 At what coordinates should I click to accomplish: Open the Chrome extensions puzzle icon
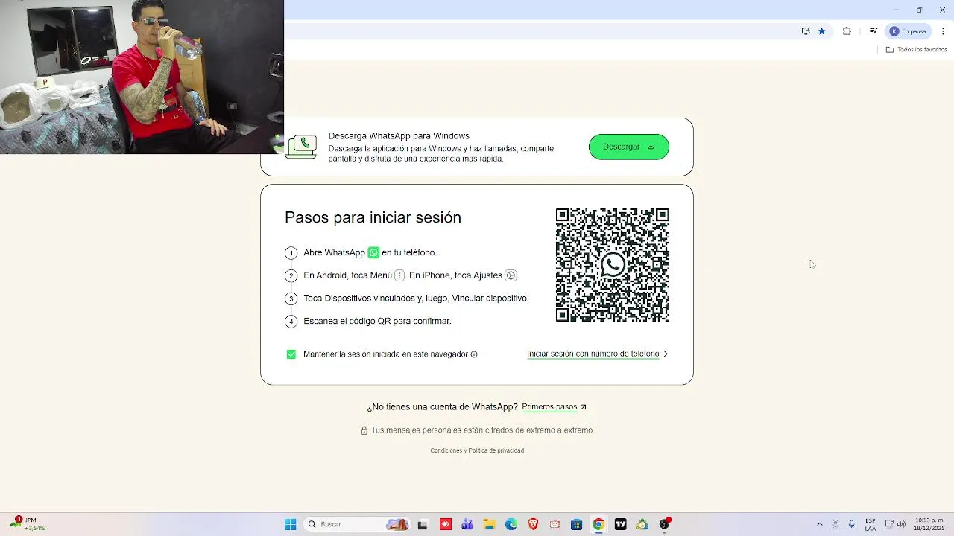point(847,31)
